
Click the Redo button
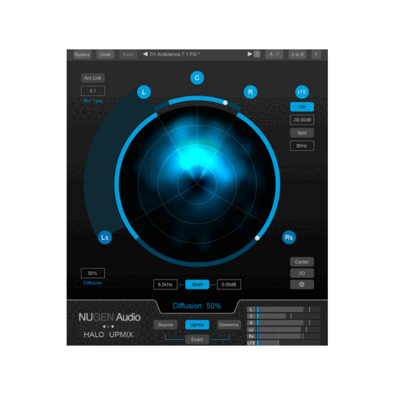128,55
